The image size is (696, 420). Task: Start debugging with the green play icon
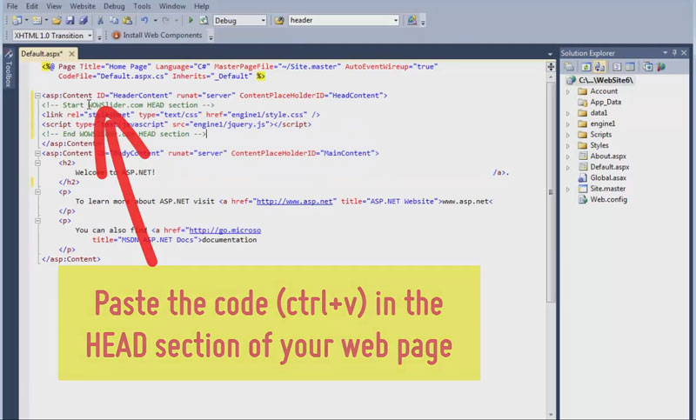coord(191,20)
